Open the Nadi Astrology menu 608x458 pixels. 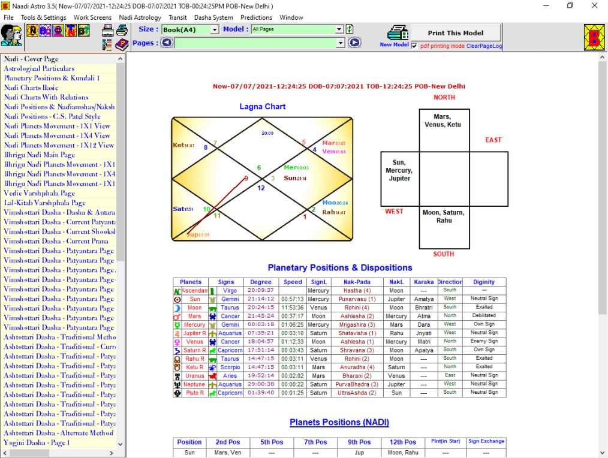click(140, 17)
